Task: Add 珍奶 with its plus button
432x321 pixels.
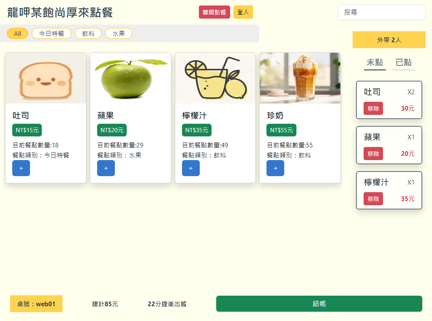Action: coord(275,168)
